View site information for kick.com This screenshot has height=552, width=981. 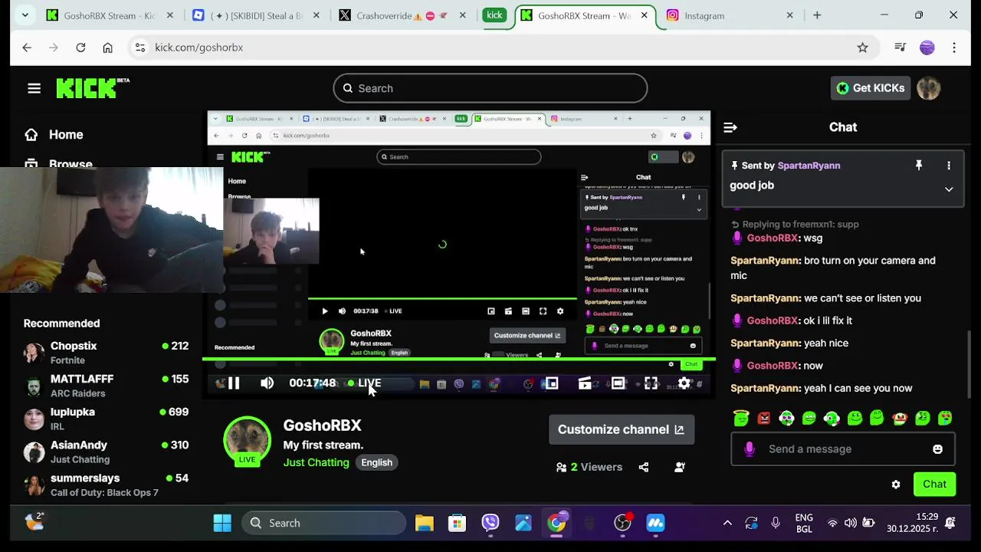click(x=139, y=48)
